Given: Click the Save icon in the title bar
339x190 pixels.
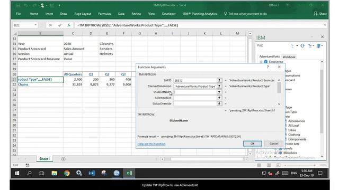Looking at the screenshot, I should pos(19,5).
